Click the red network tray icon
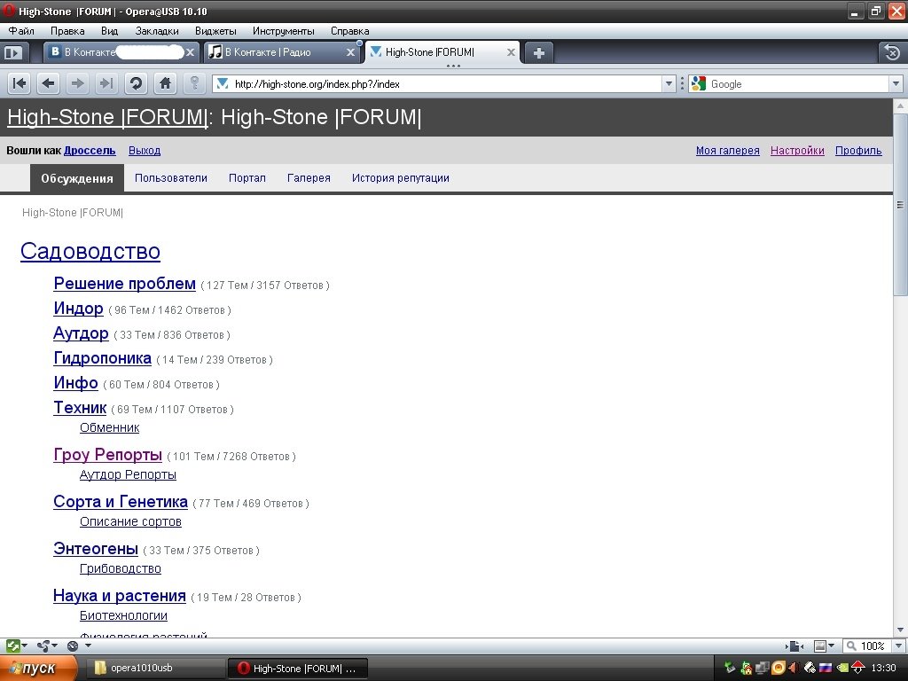The width and height of the screenshot is (908, 681). click(857, 669)
